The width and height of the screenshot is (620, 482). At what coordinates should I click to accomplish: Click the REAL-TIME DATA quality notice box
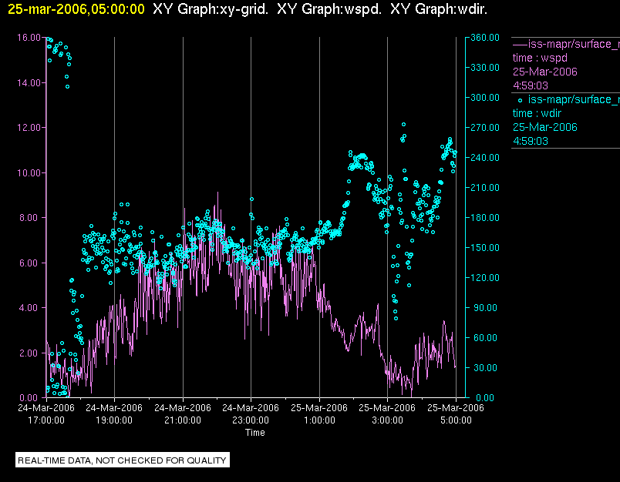[x=123, y=460]
